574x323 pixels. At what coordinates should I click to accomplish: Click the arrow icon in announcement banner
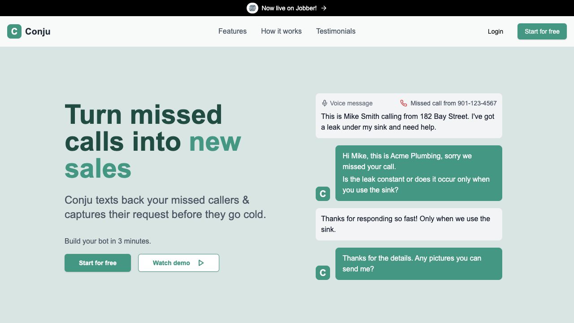tap(324, 8)
